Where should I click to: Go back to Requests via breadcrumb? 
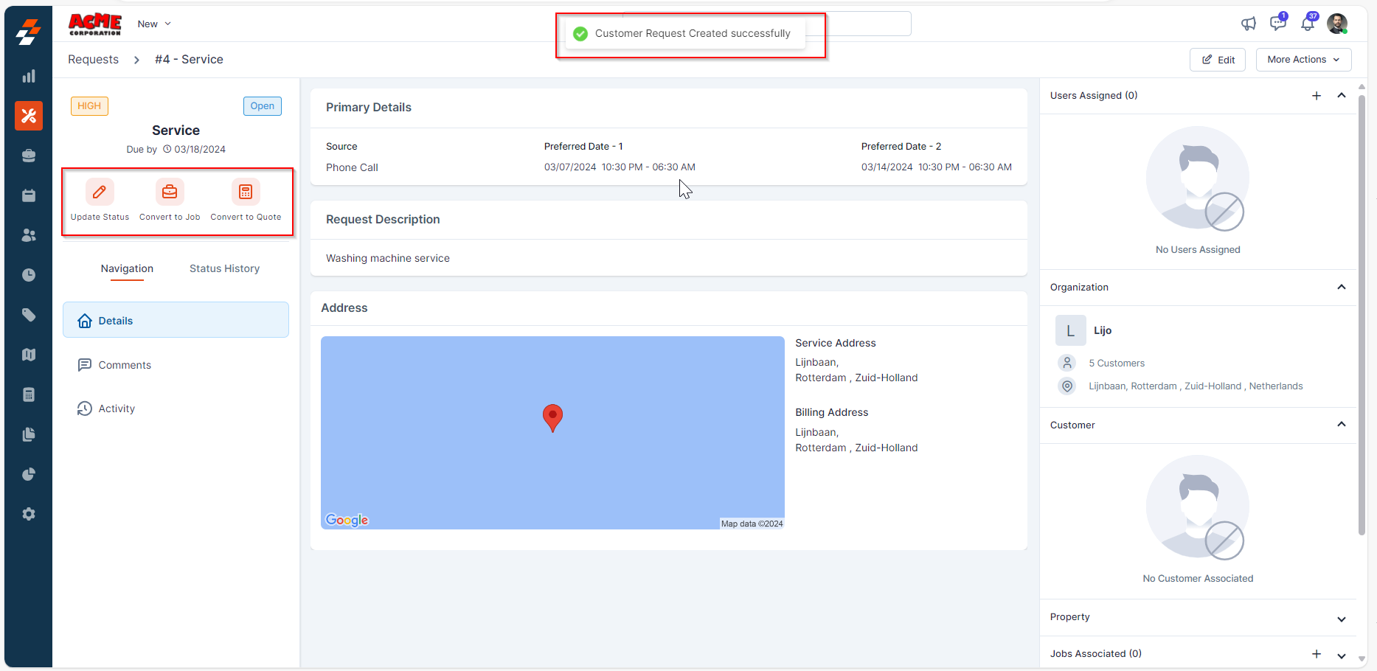pyautogui.click(x=93, y=60)
